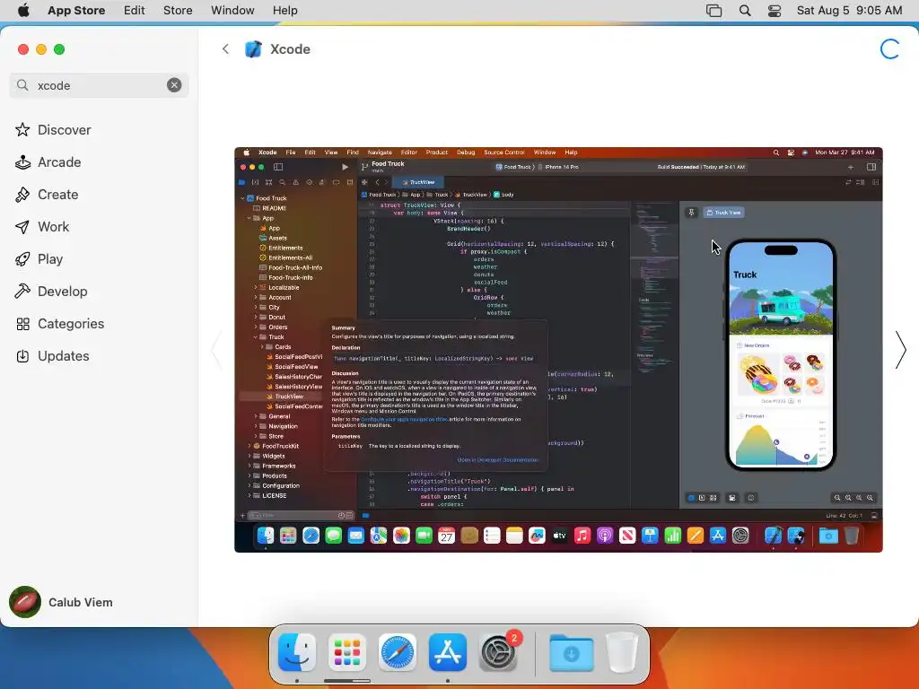The height and width of the screenshot is (689, 919).
Task: Open Launchpad from the Dock
Action: (347, 652)
